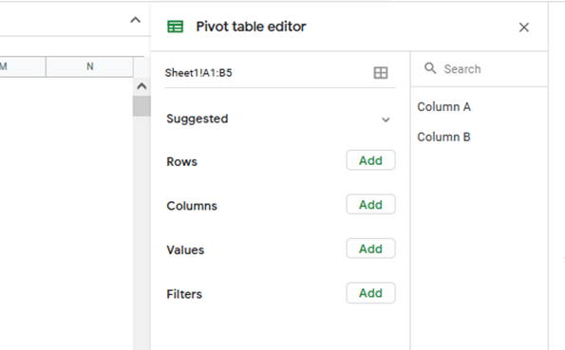Click the green Pivot table editor sheet icon
Image resolution: width=565 pixels, height=350 pixels.
tap(175, 27)
